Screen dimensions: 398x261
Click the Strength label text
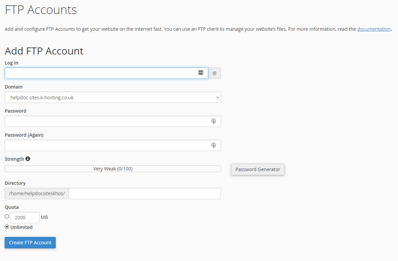click(x=14, y=159)
